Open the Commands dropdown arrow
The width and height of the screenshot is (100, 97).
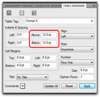[23, 86]
